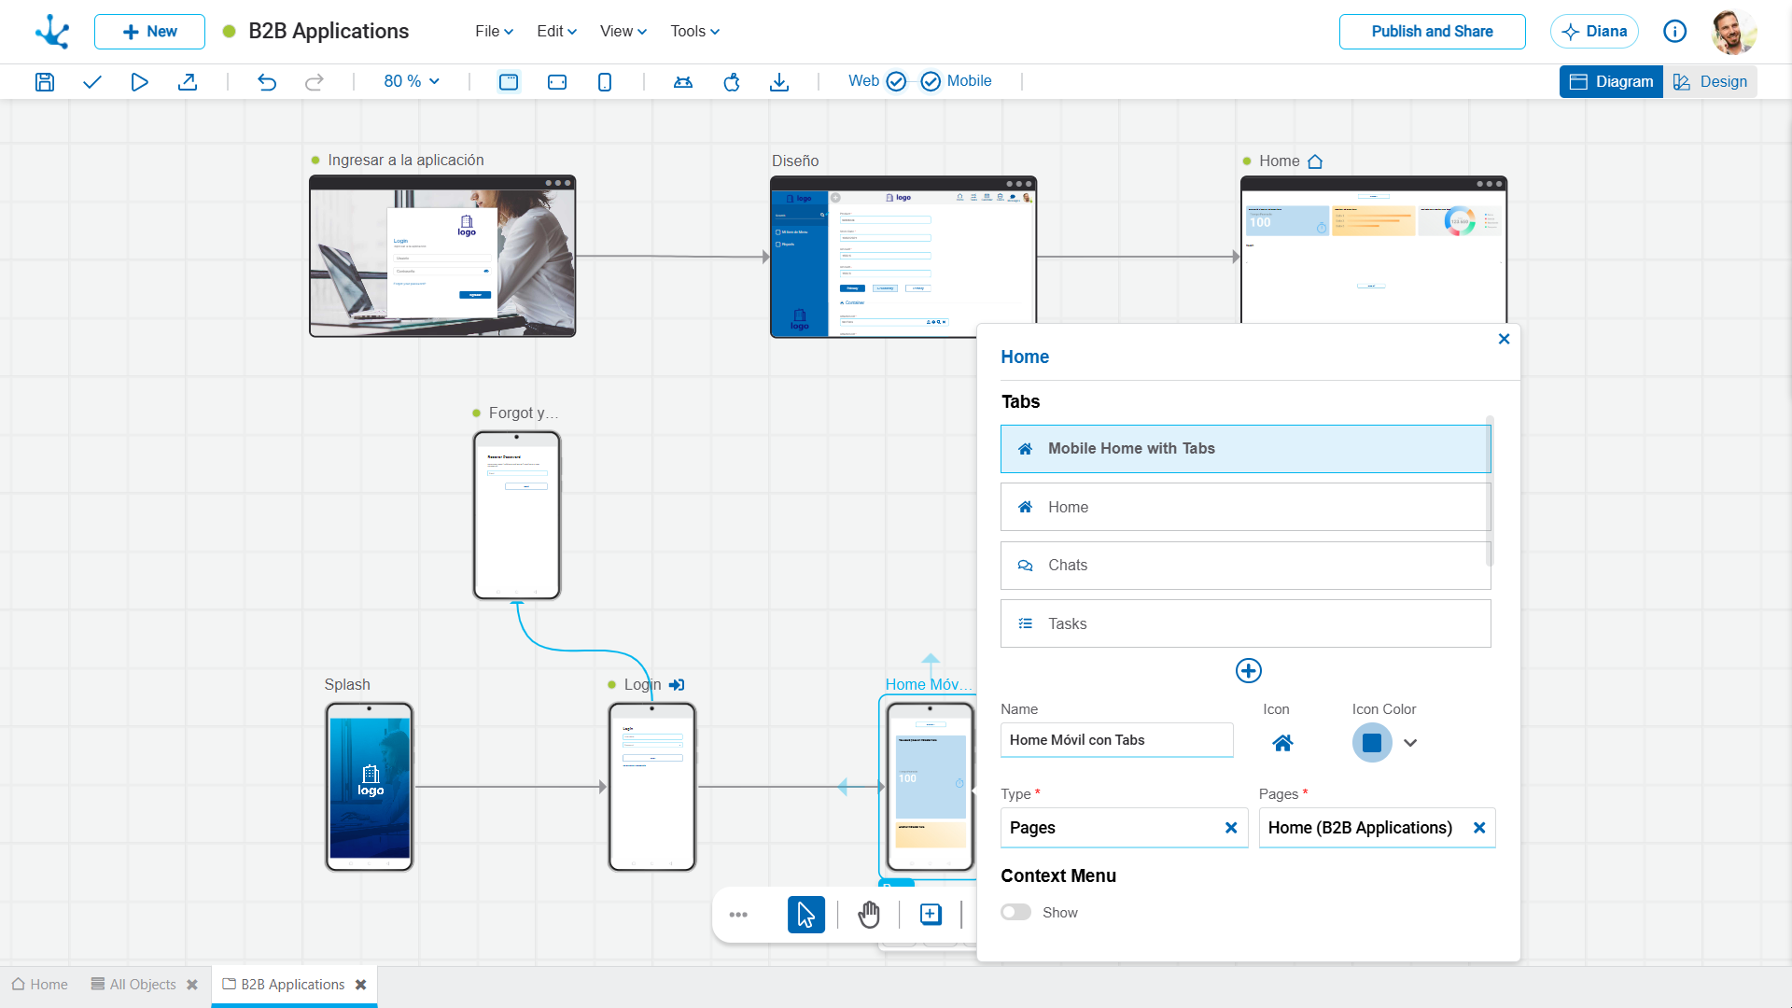1792x1008 pixels.
Task: Click the Undo arrow icon
Action: tap(267, 82)
